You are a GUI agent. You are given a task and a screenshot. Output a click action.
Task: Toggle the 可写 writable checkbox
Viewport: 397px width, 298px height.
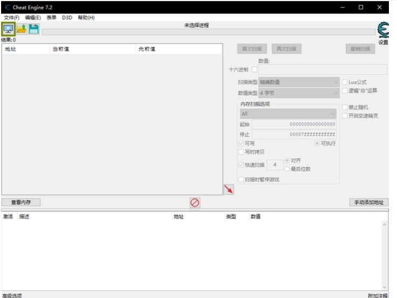tap(241, 143)
